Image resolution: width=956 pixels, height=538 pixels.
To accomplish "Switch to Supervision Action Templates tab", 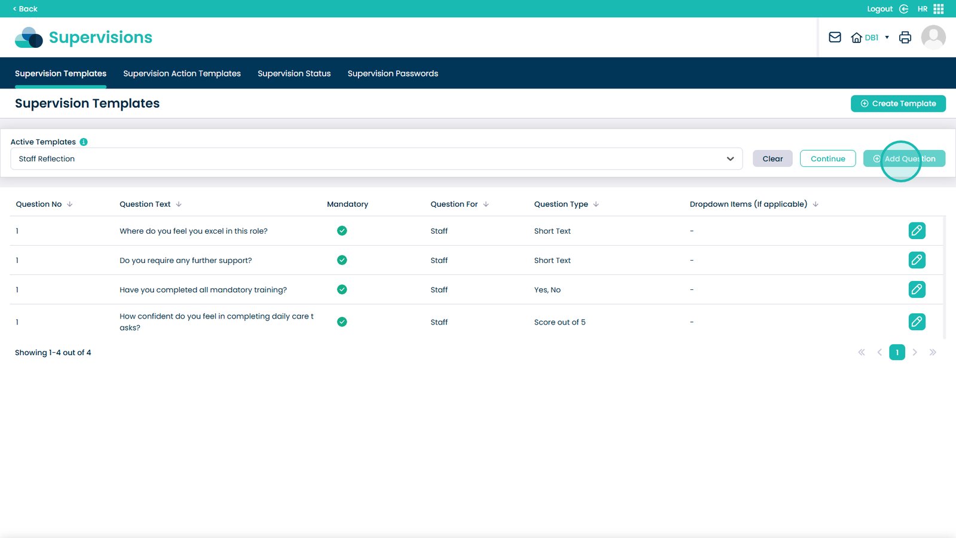I will [x=182, y=74].
